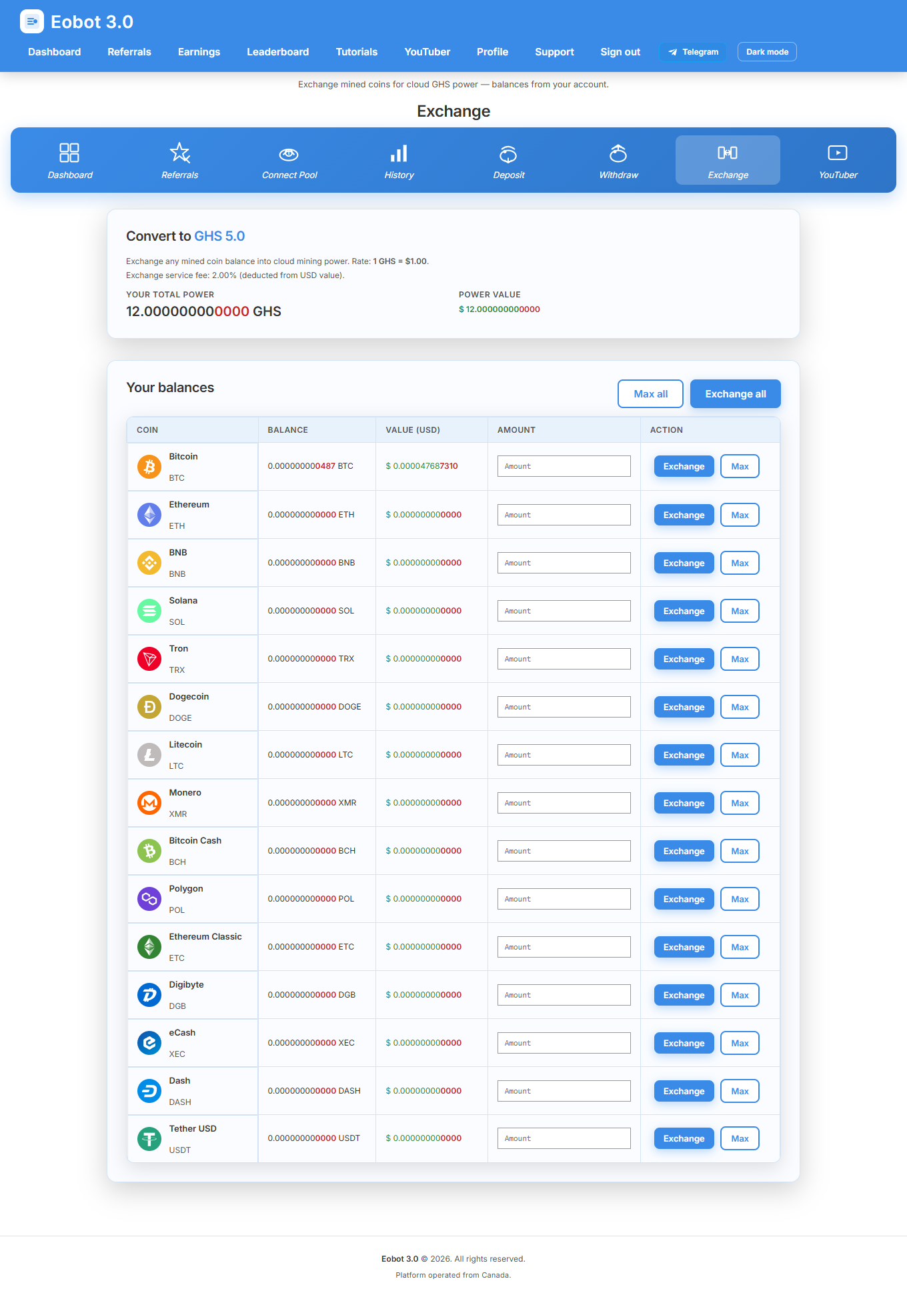Click Max all button
907x1303 pixels.
(x=650, y=394)
